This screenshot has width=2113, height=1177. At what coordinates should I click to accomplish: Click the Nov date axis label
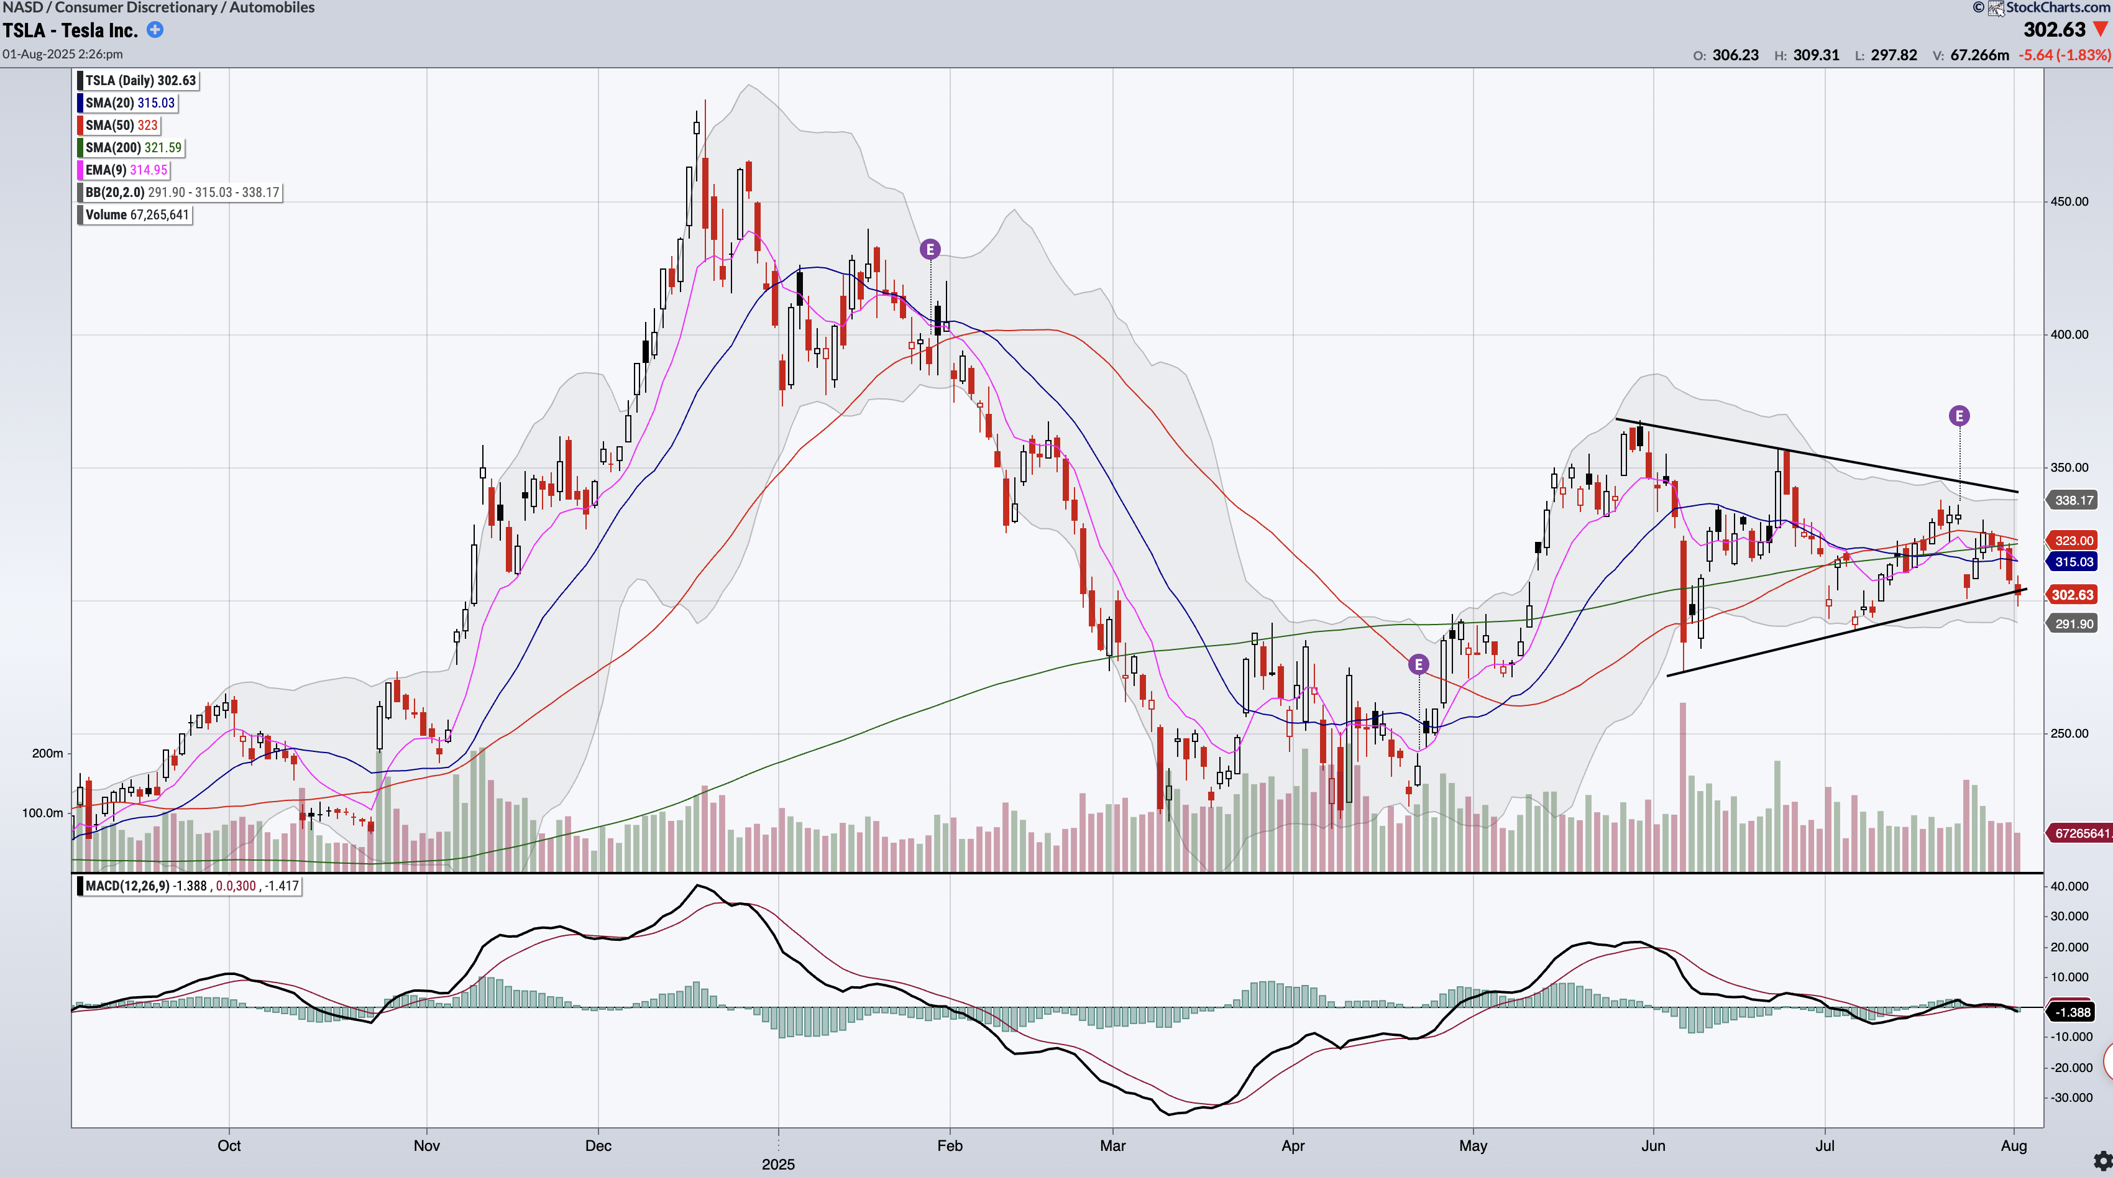(426, 1146)
